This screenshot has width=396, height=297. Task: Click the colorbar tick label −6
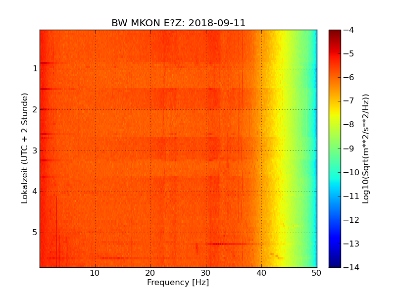pos(349,78)
